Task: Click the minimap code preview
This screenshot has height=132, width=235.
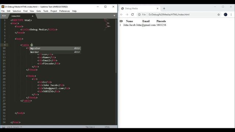Action: pos(107,25)
